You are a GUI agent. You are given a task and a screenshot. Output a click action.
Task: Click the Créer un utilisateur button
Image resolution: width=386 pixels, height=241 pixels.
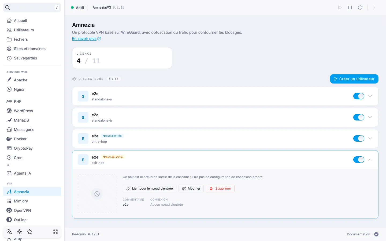[354, 79]
